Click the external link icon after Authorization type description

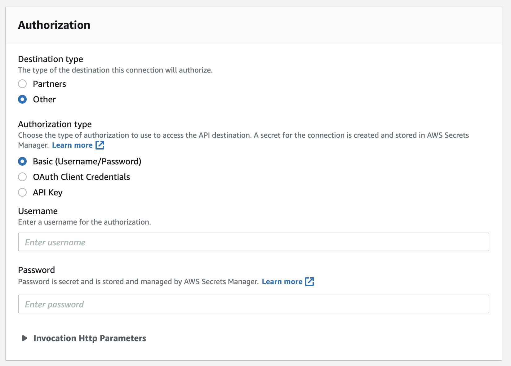point(100,145)
